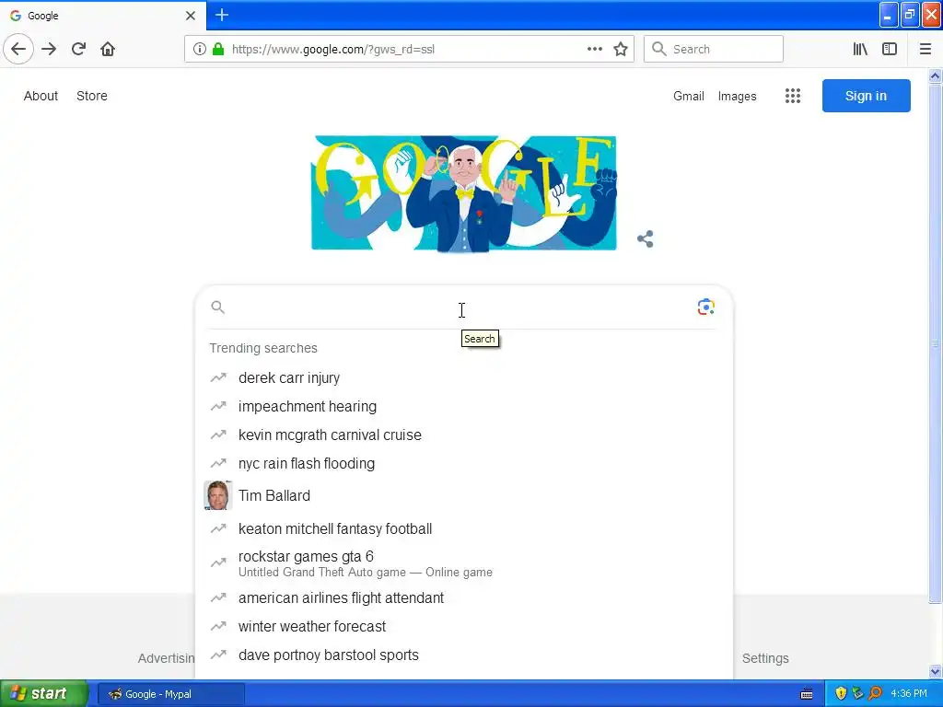This screenshot has height=707, width=943.
Task: Select winter weather forecast suggestion
Action: 464,626
